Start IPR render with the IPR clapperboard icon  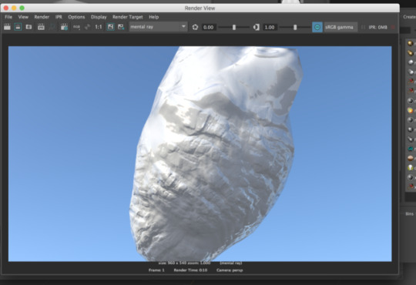[41, 27]
